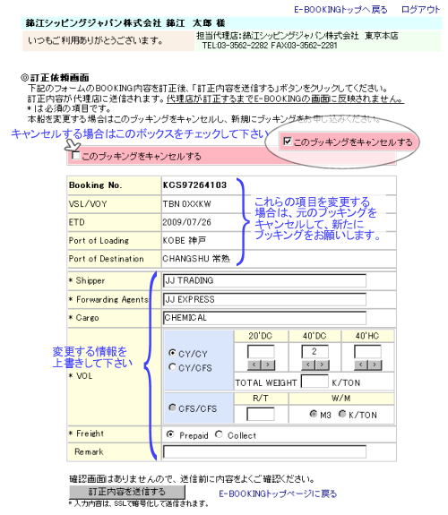
Task: Select Collect freight option
Action: tap(219, 434)
